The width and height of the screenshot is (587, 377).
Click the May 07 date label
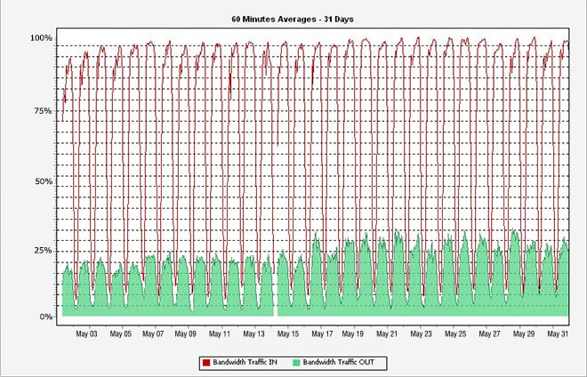[153, 333]
